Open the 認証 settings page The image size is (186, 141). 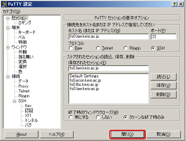(29, 111)
